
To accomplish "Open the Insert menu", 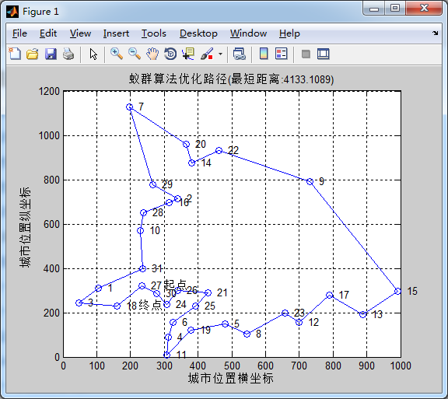I will (116, 33).
